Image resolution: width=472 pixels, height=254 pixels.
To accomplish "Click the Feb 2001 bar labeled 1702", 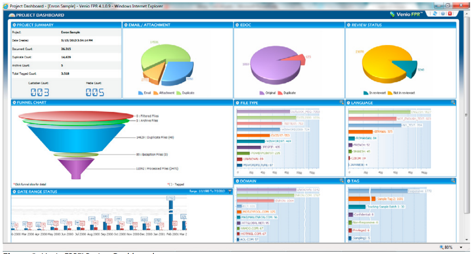I will pyautogui.click(x=171, y=215).
